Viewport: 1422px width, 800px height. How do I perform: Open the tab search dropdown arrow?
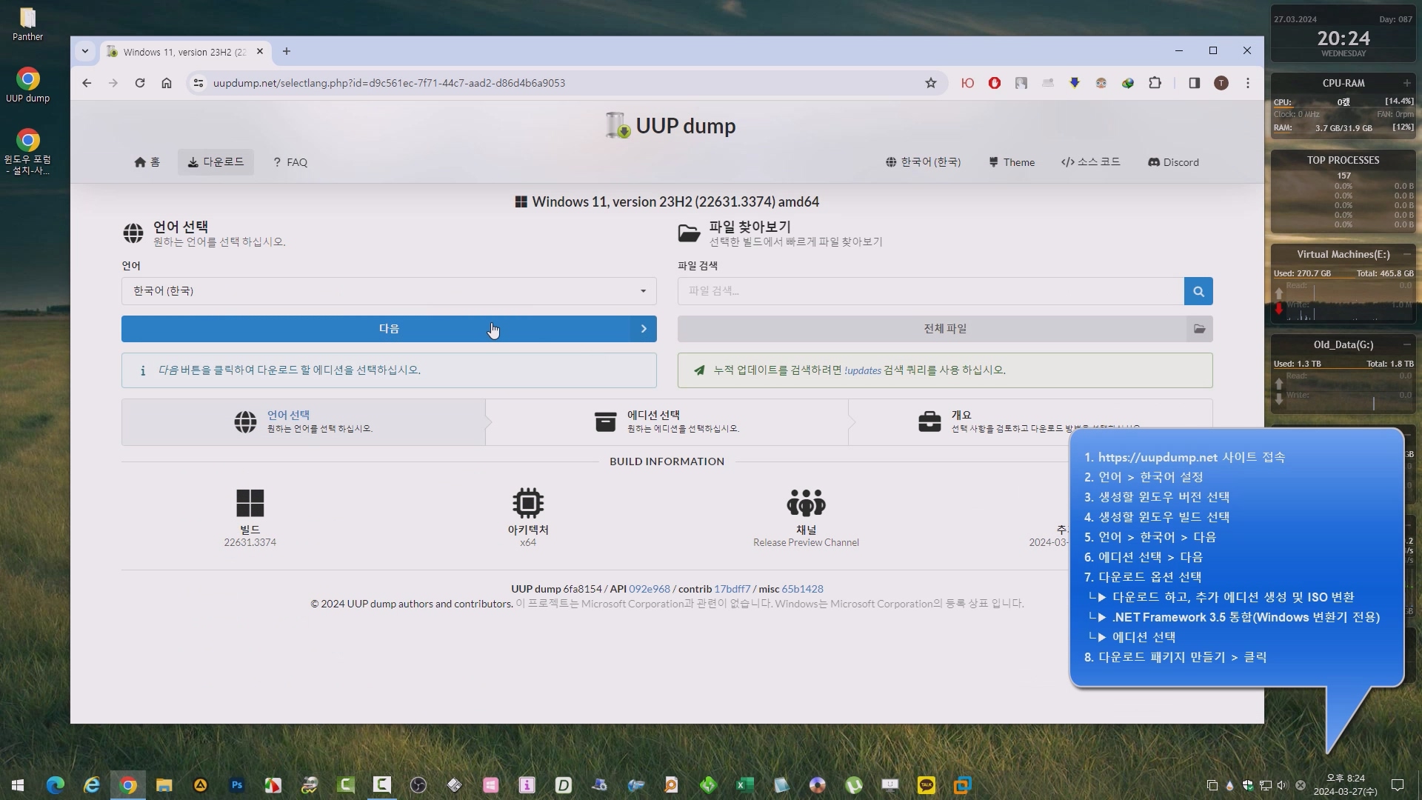coord(85,51)
